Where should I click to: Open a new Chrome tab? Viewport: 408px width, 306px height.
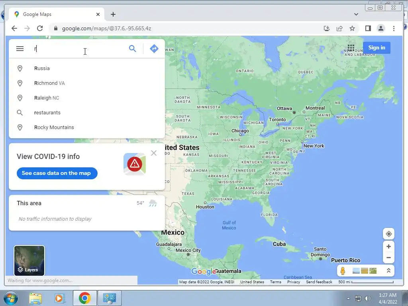pos(113,14)
